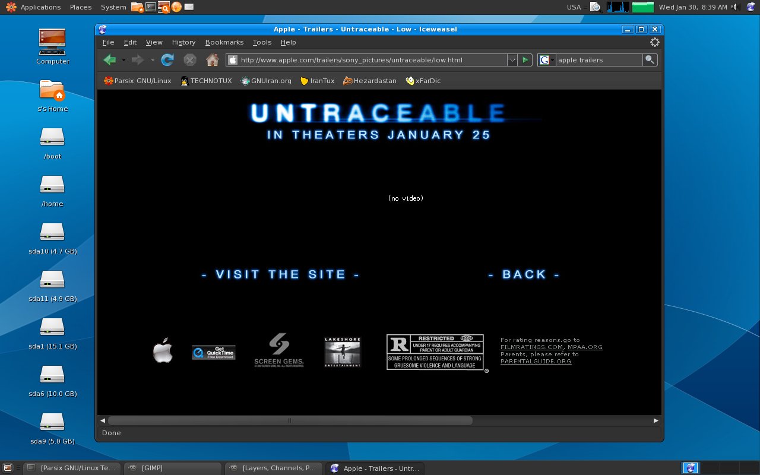The height and width of the screenshot is (475, 760).
Task: Click the mail envelope launcher in top panel
Action: coord(189,7)
